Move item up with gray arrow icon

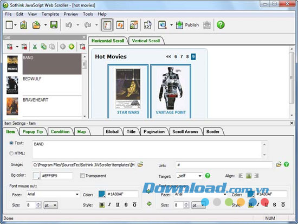(x=63, y=47)
